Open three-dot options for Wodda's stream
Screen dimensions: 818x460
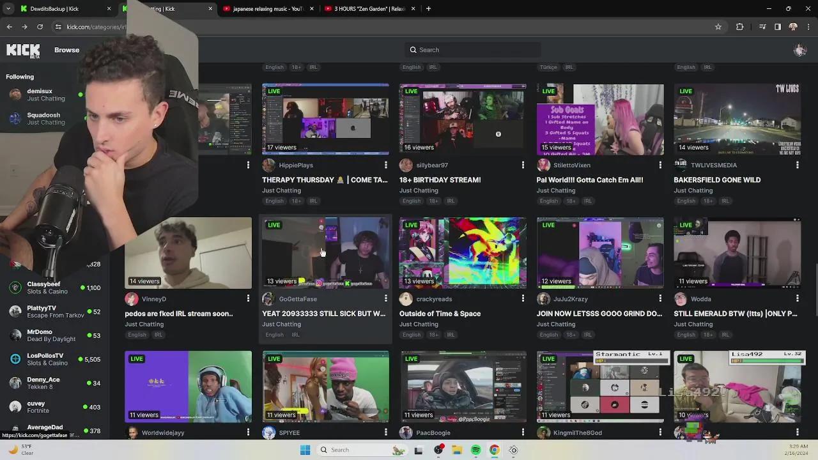coord(797,299)
